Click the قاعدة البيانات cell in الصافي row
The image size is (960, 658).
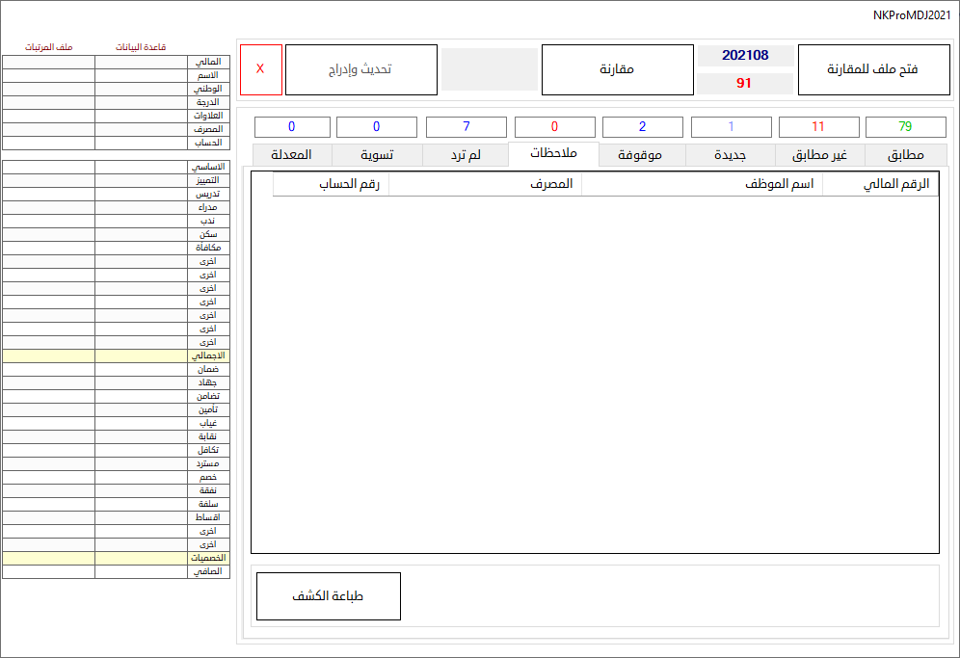pyautogui.click(x=142, y=571)
